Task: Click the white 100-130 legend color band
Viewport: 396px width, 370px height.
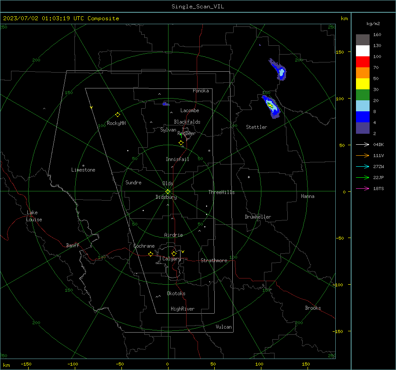Action: [363, 51]
